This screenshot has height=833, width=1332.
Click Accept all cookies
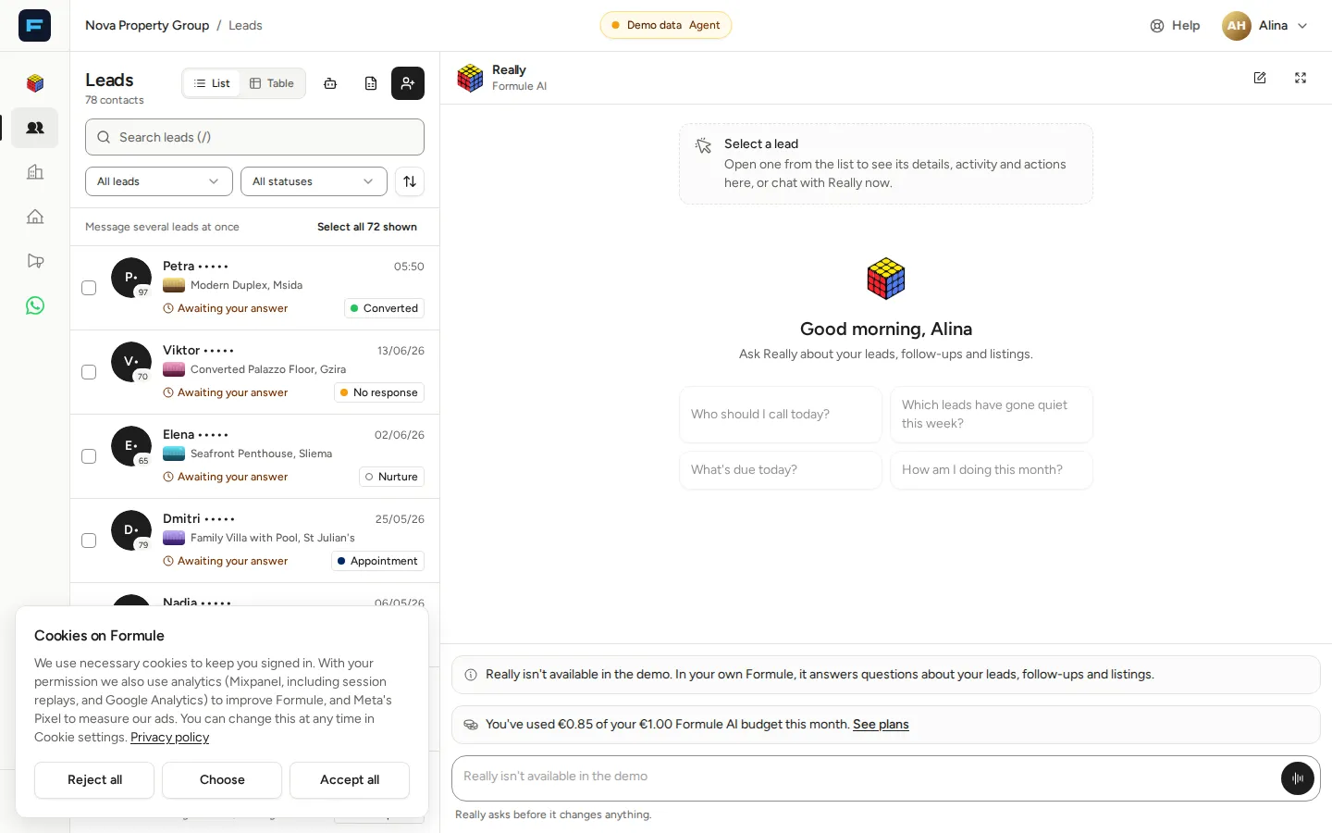pyautogui.click(x=350, y=780)
